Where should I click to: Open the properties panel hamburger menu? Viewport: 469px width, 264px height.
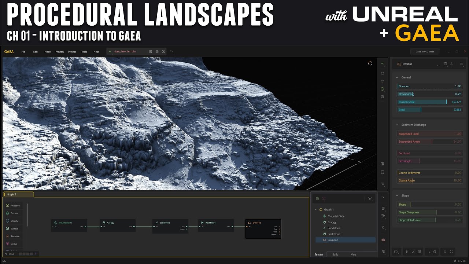point(461,64)
